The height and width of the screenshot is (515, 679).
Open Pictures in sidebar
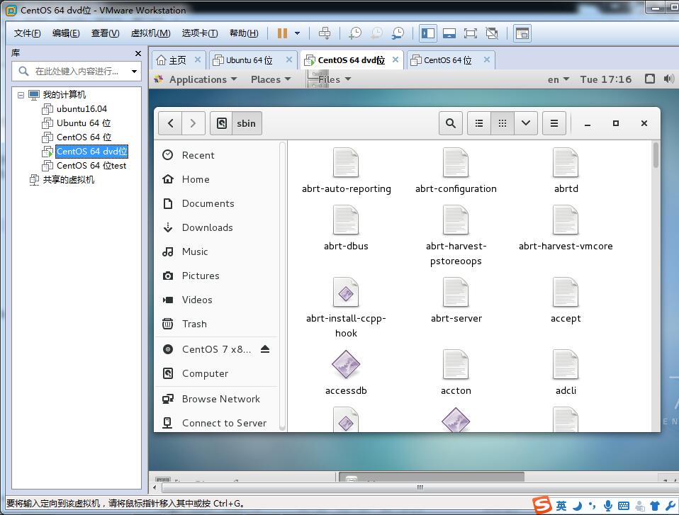(x=218, y=276)
